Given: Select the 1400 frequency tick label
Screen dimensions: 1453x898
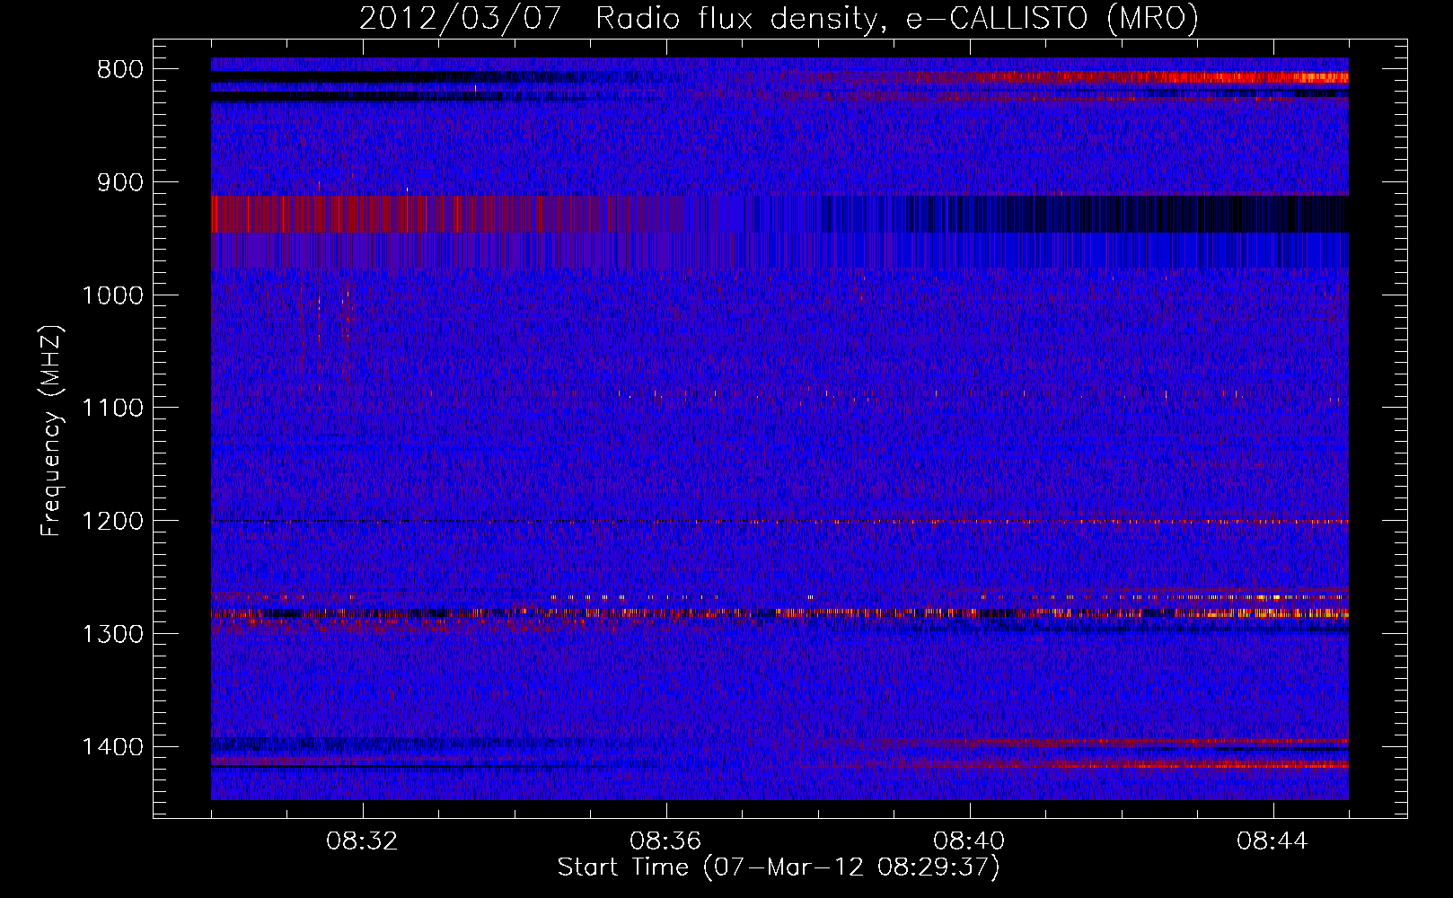Looking at the screenshot, I should pyautogui.click(x=112, y=747).
